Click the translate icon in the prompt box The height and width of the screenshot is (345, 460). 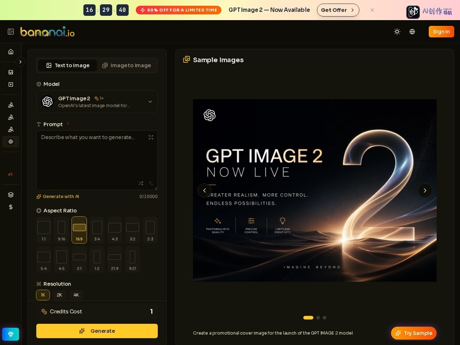pyautogui.click(x=151, y=183)
